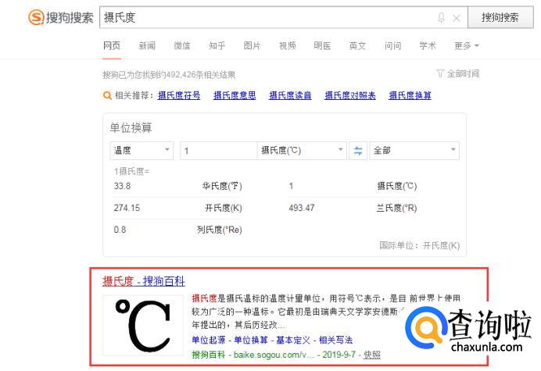541x371 pixels.
Task: Select the 网页 tab
Action: 112,45
